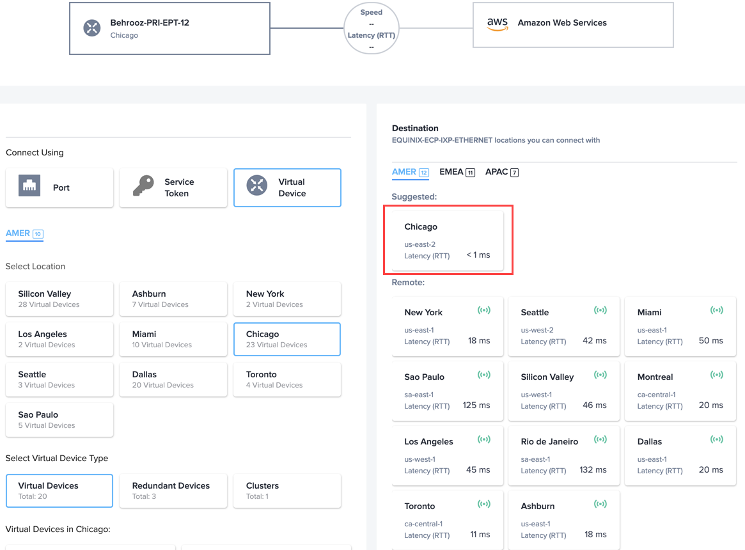Choose Port as the connection method
Screen dimensions: 745x550
pyautogui.click(x=59, y=188)
